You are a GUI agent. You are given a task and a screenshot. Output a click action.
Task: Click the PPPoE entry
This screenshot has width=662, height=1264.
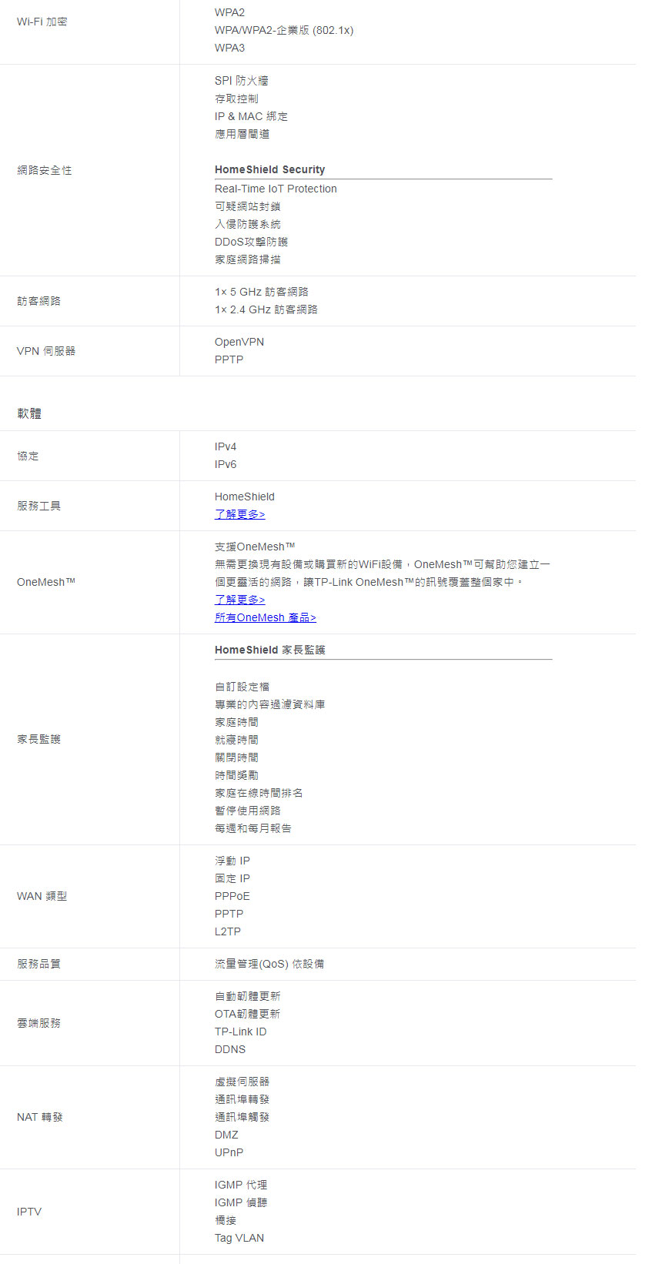232,896
